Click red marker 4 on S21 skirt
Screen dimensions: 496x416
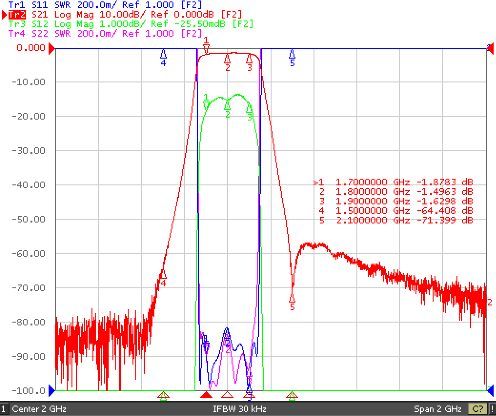[163, 274]
